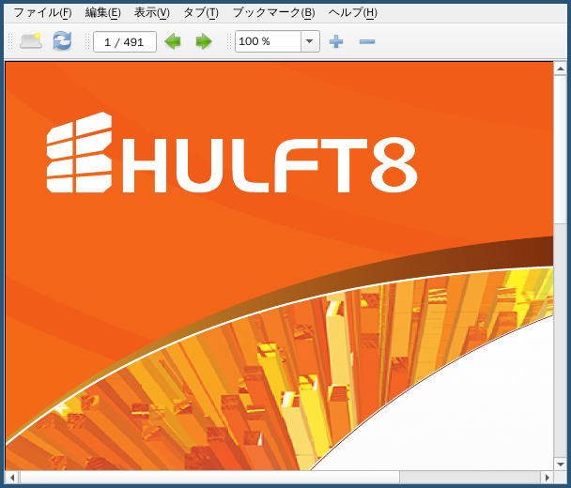Zoom in using the blue plus icon
571x488 pixels.
click(x=336, y=41)
